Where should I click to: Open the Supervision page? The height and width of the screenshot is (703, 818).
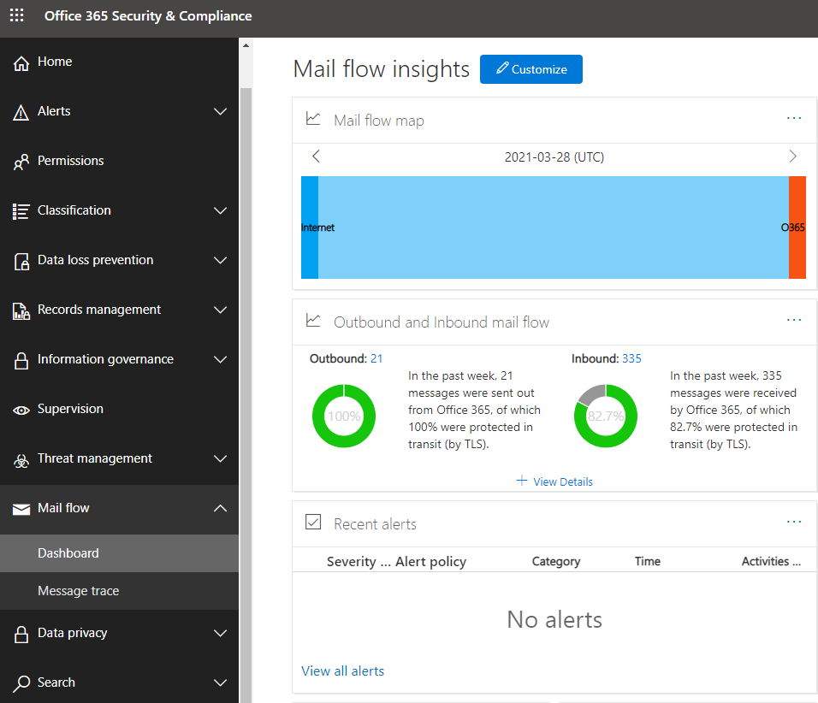tap(119, 410)
